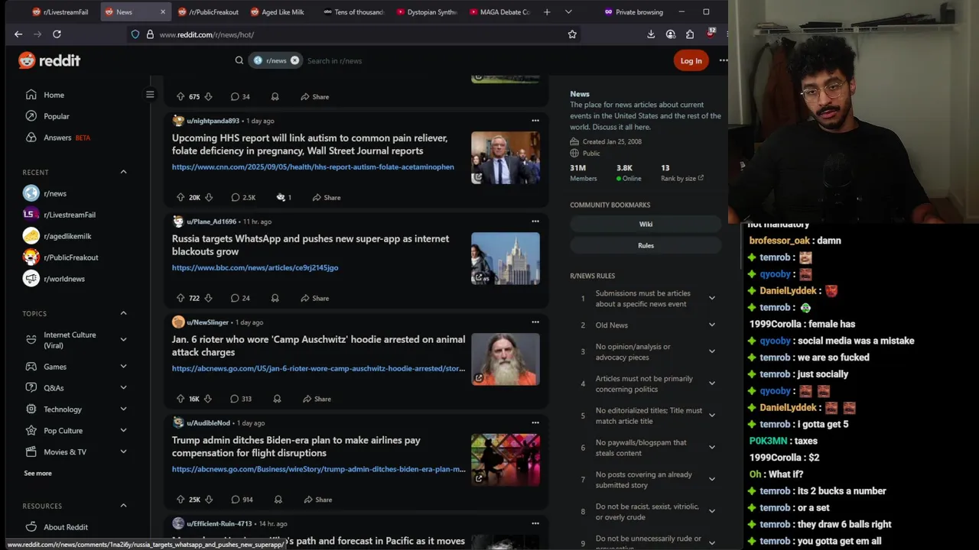This screenshot has width=979, height=550.
Task: Open options for NewSlinger's post
Action: click(x=535, y=322)
